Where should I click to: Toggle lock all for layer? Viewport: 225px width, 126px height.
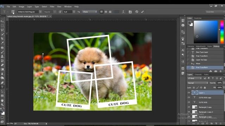coord(205,87)
